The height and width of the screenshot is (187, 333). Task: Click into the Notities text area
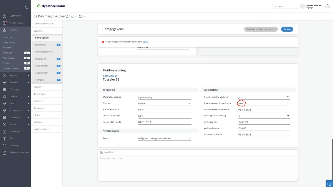click(198, 168)
